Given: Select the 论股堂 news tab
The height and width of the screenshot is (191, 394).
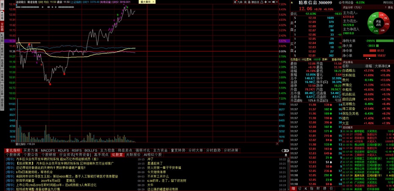Looking at the screenshot, I should pos(117,155).
